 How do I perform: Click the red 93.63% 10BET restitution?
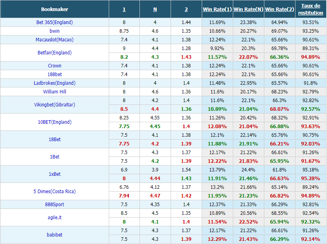(311, 126)
